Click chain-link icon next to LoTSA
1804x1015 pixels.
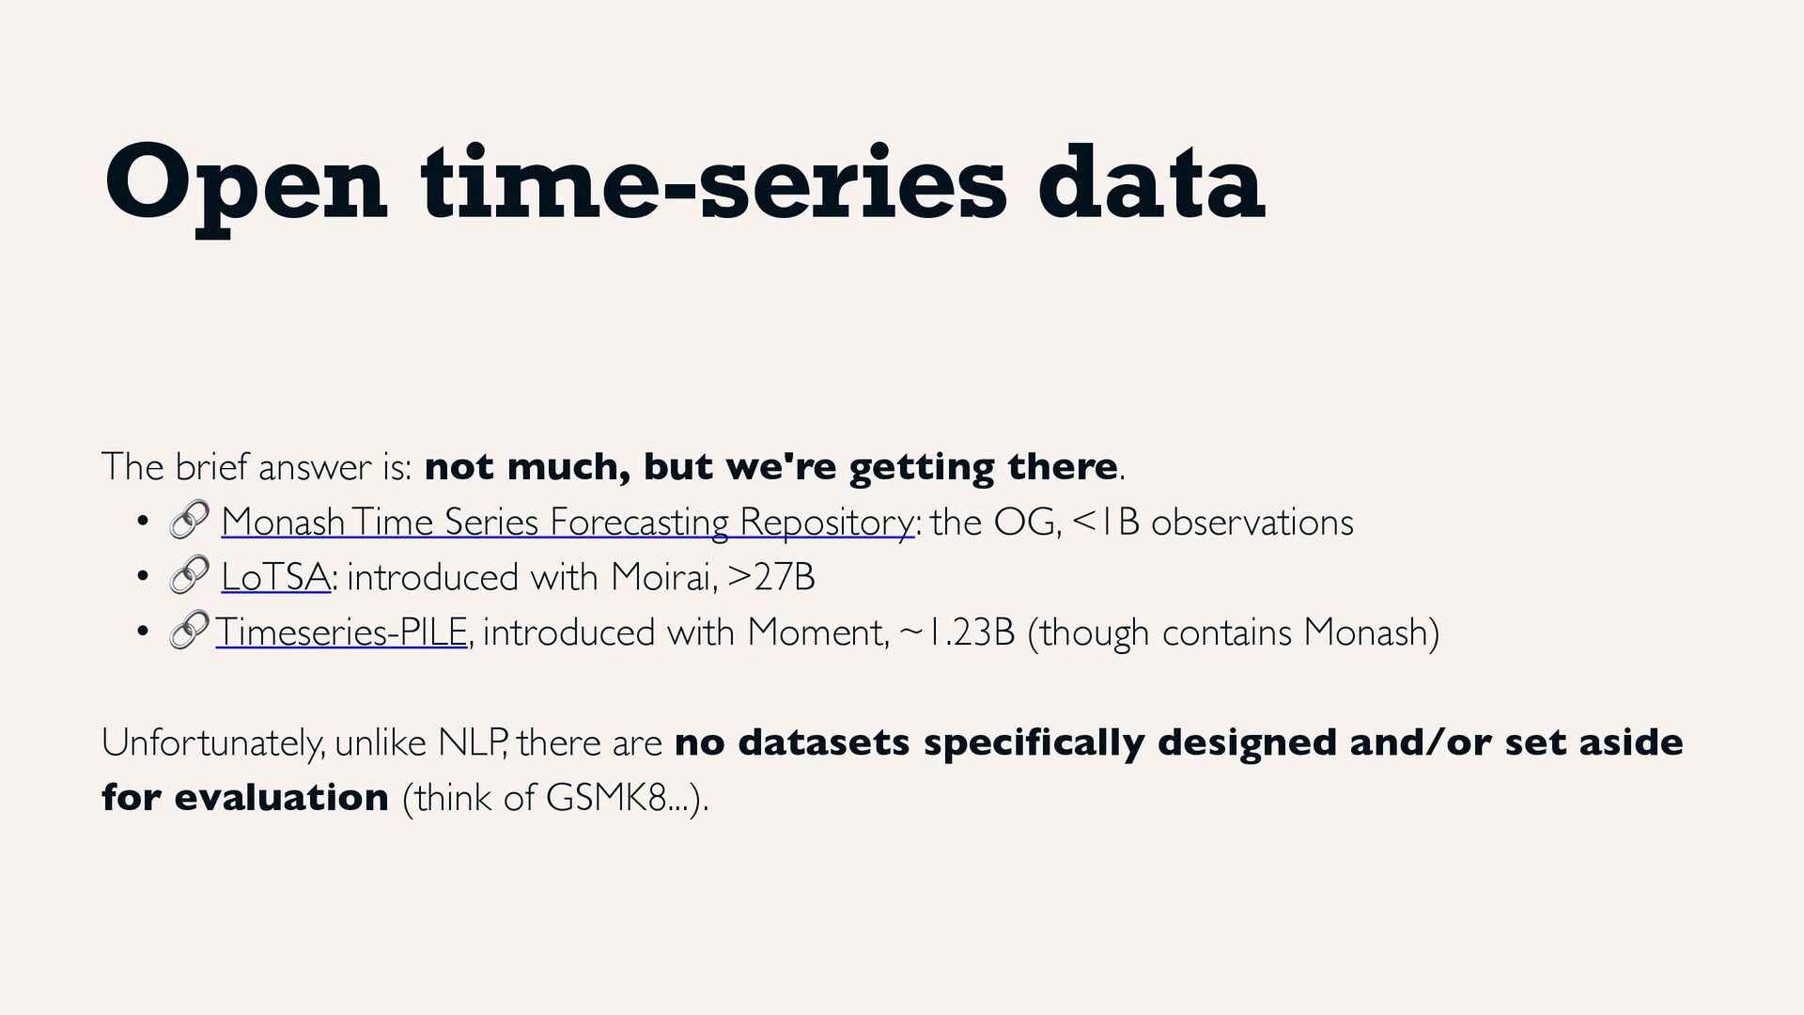(x=188, y=575)
